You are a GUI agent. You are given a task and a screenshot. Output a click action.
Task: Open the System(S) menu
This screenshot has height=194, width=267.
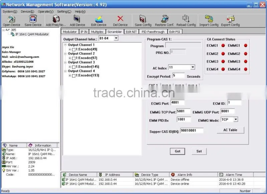coord(10,12)
